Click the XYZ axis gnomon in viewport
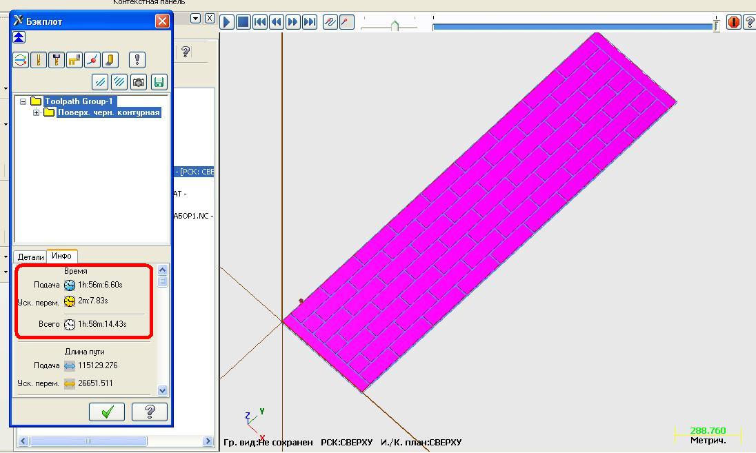Image resolution: width=756 pixels, height=453 pixels. coord(255,424)
